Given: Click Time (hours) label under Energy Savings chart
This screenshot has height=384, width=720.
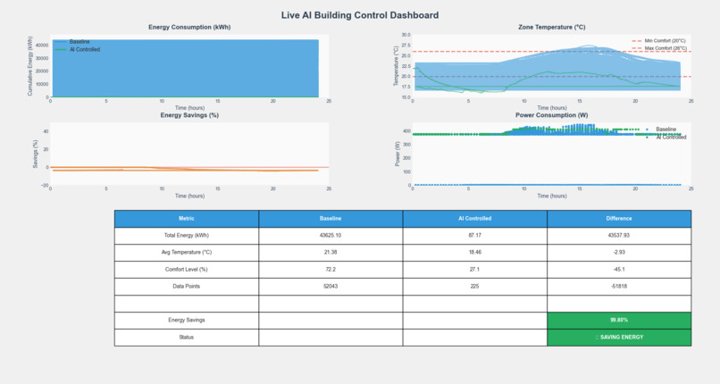Looking at the screenshot, I should (x=189, y=196).
